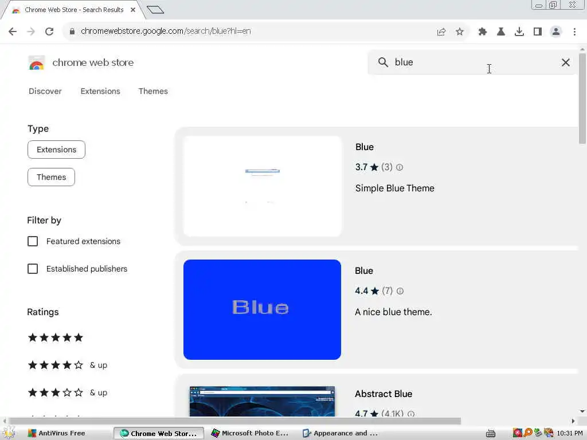
Task: Open AntiVirus Free from taskbar
Action: click(57, 433)
